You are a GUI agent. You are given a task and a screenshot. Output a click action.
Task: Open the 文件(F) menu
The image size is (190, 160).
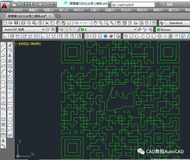point(18,10)
